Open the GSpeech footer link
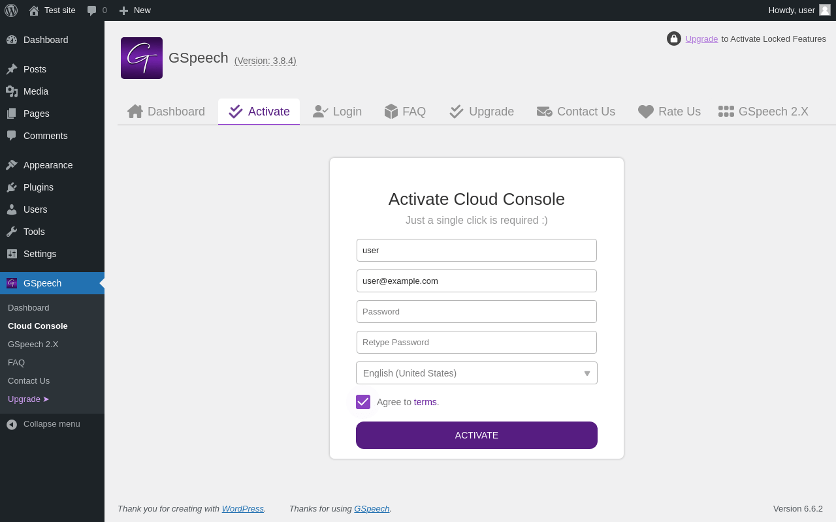Image resolution: width=836 pixels, height=522 pixels. [x=372, y=508]
